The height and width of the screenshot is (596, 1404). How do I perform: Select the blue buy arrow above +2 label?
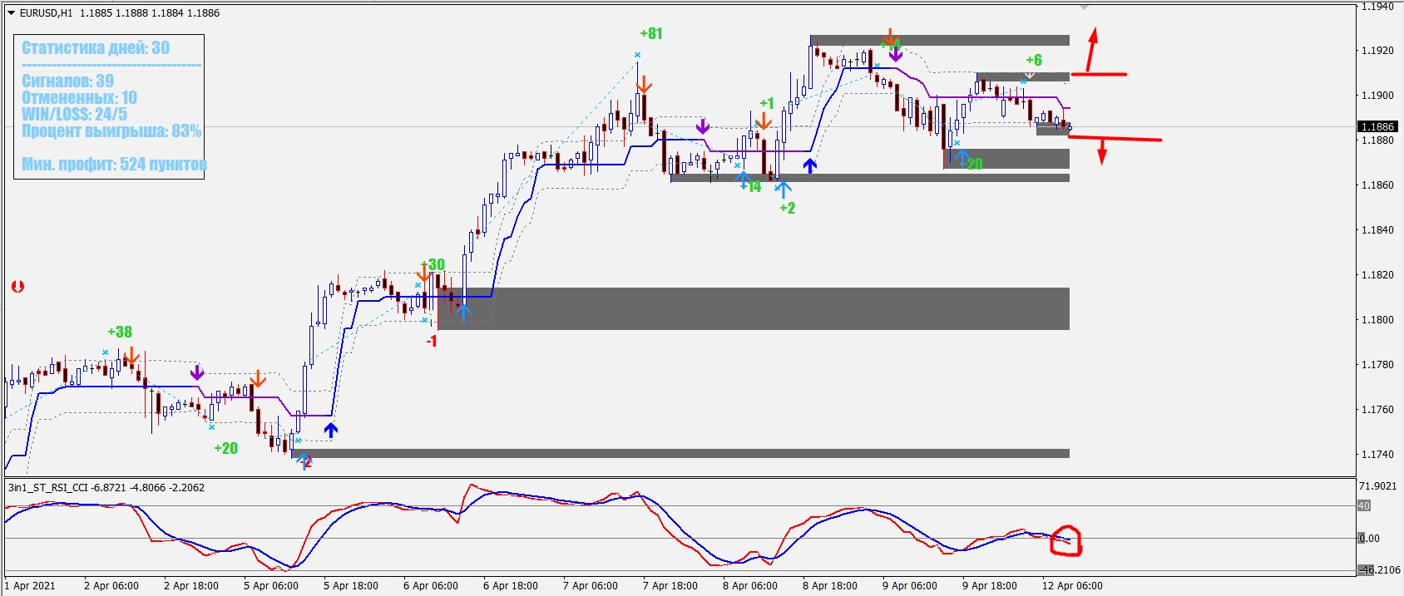pos(783,189)
